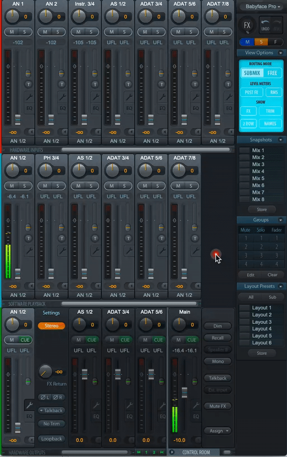Image resolution: width=287 pixels, height=457 pixels.
Task: Invert phase on the left channel
Action: [45, 397]
